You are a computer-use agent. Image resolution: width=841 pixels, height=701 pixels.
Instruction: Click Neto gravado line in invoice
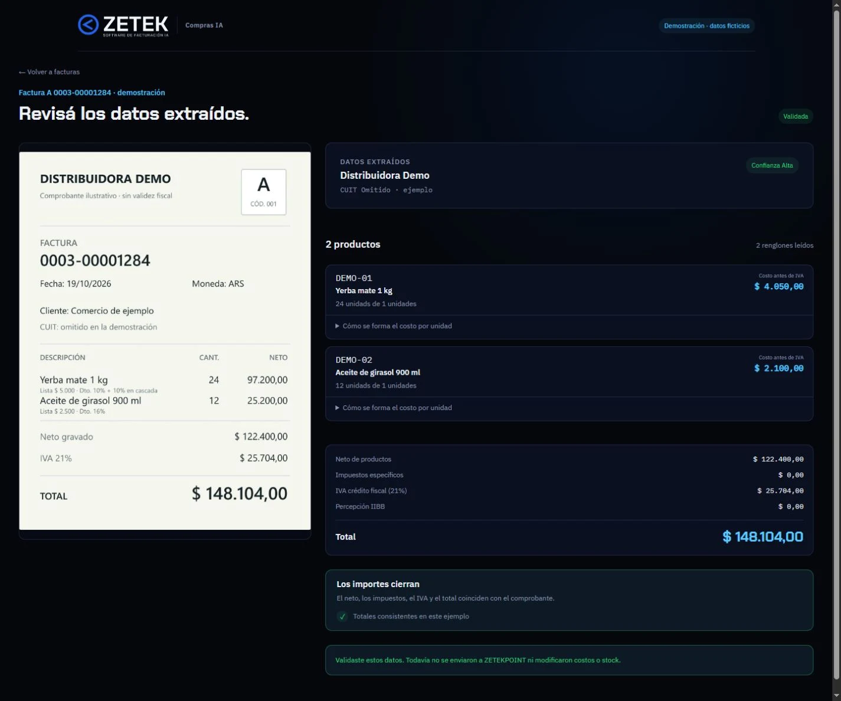point(163,437)
